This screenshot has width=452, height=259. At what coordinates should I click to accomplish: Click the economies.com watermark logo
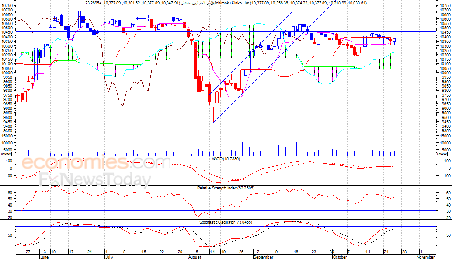point(96,163)
